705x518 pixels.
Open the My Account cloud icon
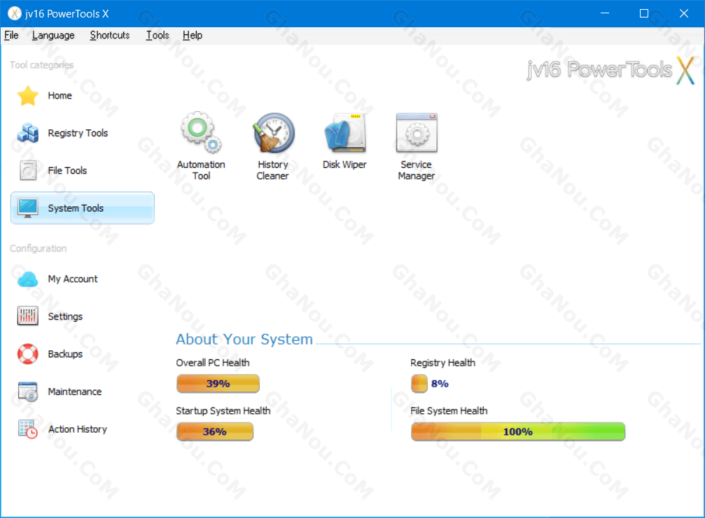pos(28,279)
